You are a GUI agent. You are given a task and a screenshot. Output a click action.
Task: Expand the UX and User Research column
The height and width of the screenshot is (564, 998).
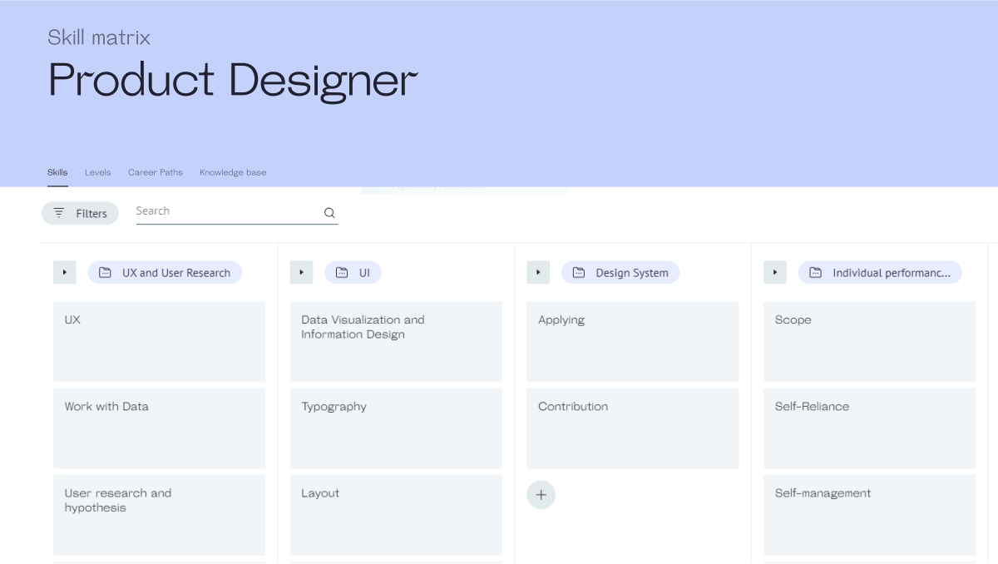click(x=65, y=272)
